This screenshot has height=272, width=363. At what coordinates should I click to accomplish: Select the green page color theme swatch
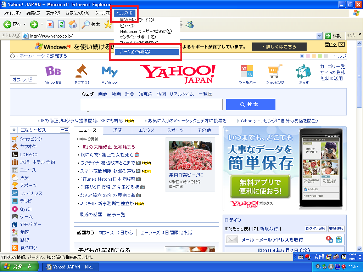320,56
